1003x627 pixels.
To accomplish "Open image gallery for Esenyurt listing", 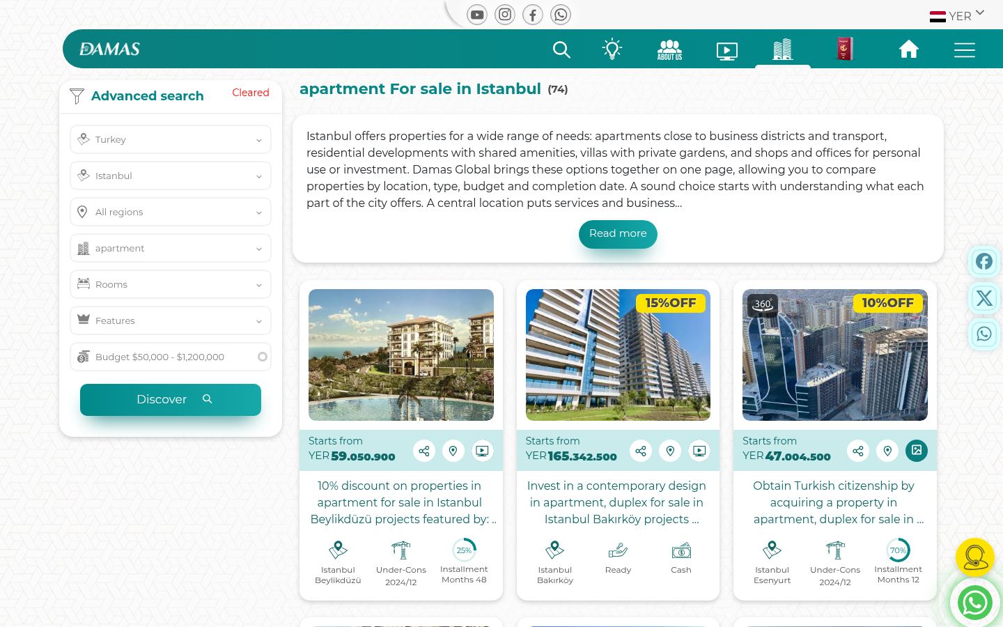I will click(917, 451).
